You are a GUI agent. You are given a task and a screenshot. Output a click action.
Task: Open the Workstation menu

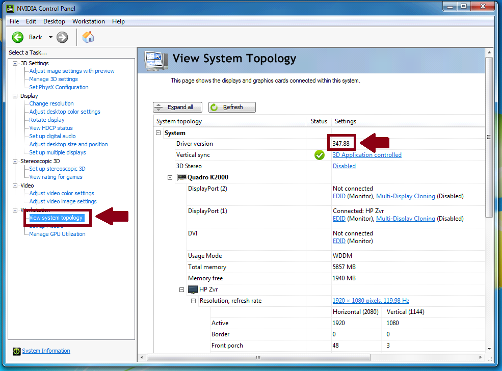(x=88, y=21)
